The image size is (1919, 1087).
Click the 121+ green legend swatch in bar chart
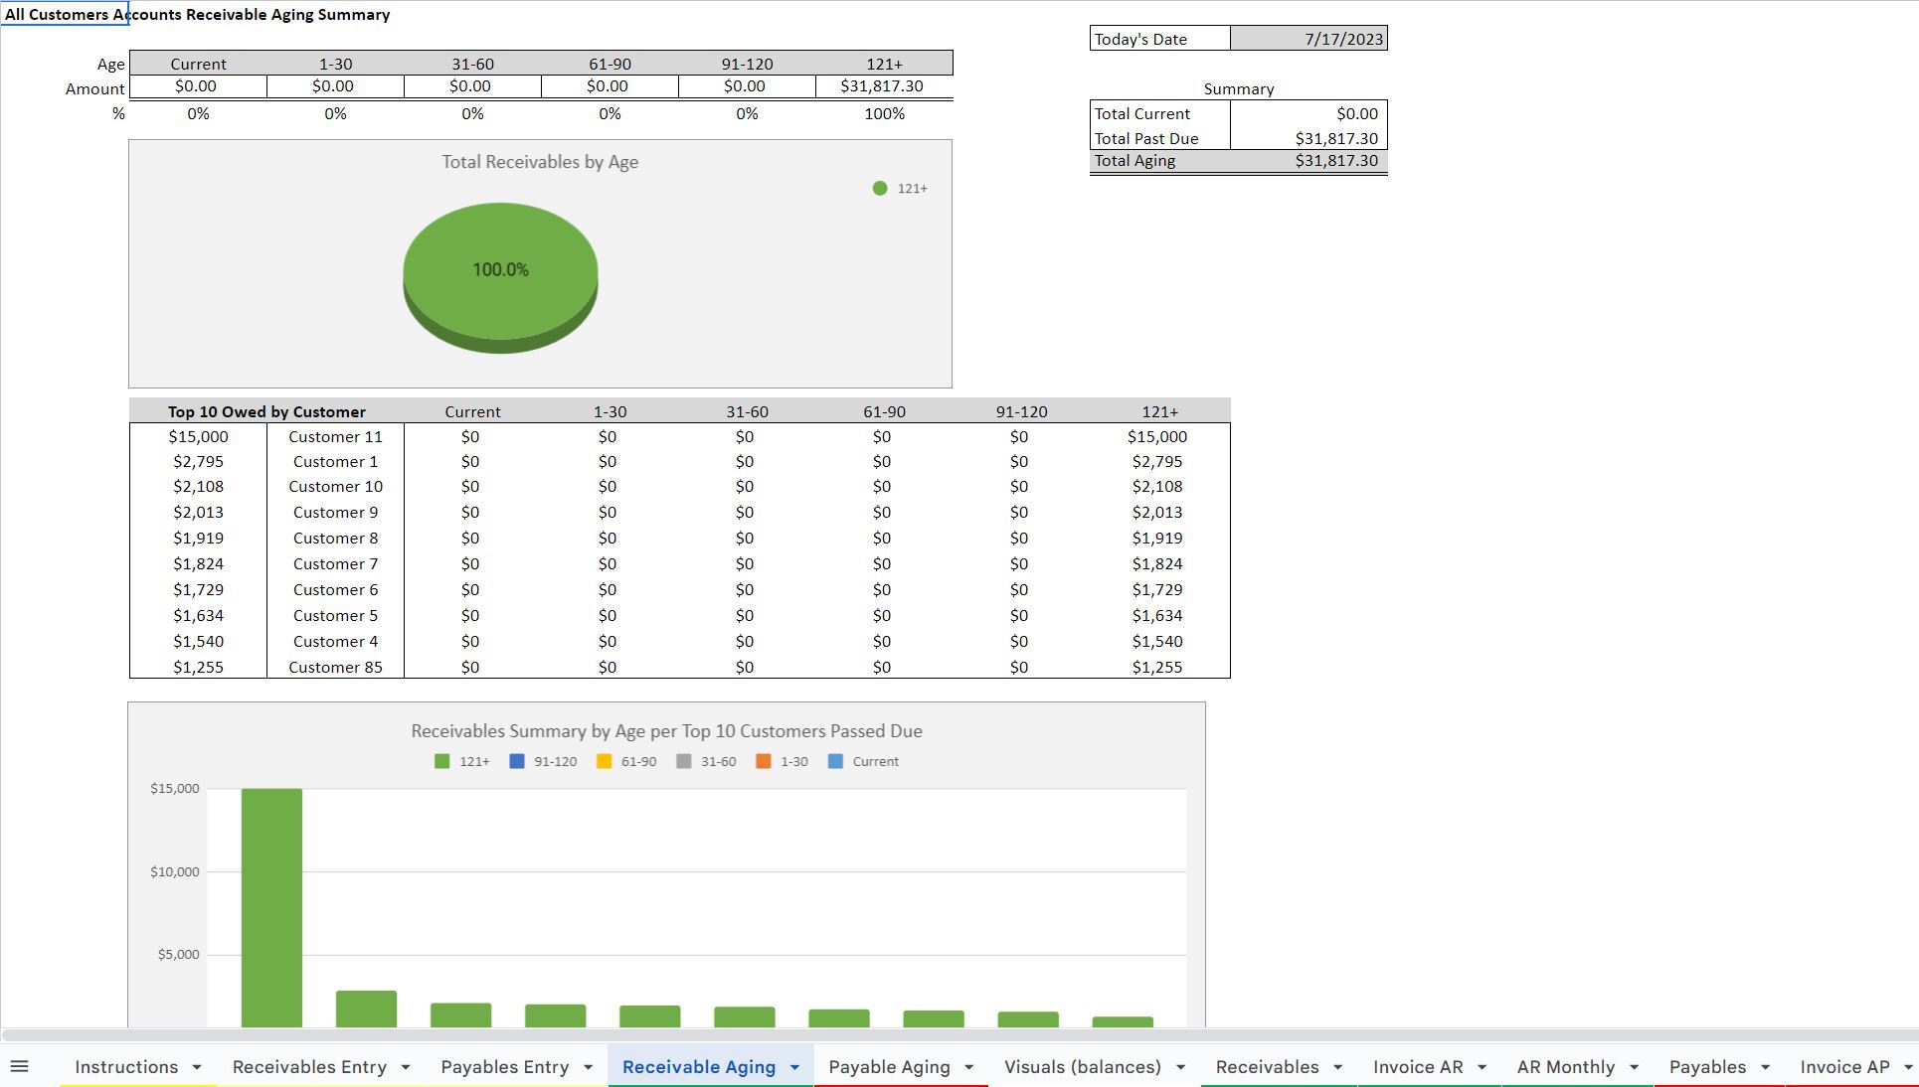pos(442,761)
